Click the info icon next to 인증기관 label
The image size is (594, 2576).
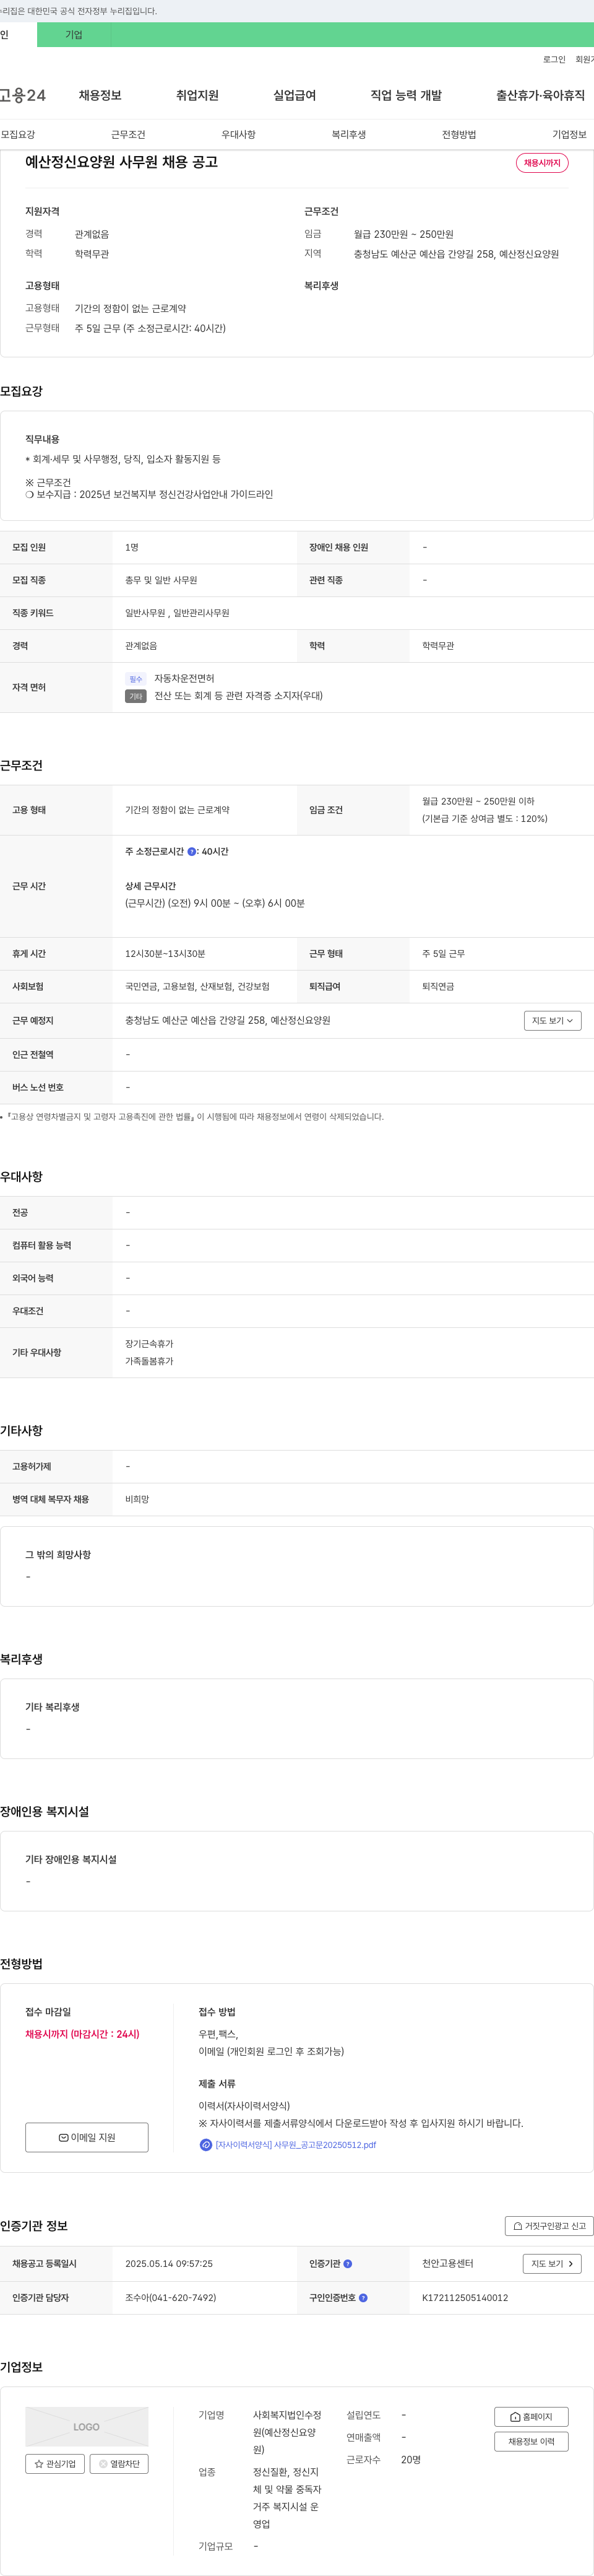click(347, 2264)
